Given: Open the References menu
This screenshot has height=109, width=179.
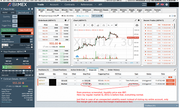Looking at the screenshot, I should [86, 5].
